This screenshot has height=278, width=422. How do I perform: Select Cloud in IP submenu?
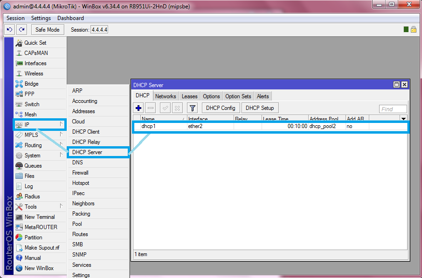(x=98, y=121)
